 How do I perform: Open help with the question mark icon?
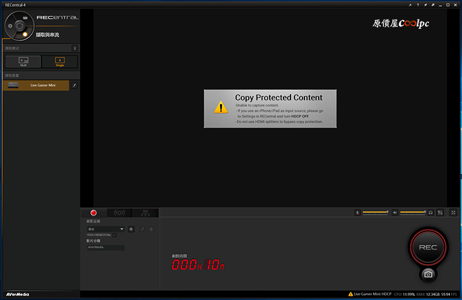pos(418,5)
